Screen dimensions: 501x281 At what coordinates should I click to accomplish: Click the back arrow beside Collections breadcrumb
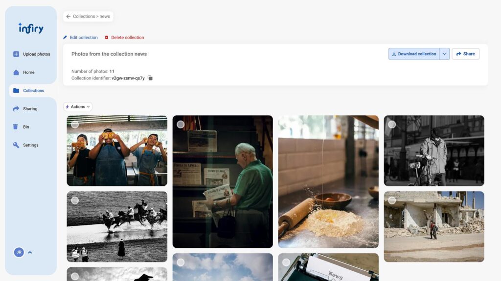pyautogui.click(x=68, y=17)
